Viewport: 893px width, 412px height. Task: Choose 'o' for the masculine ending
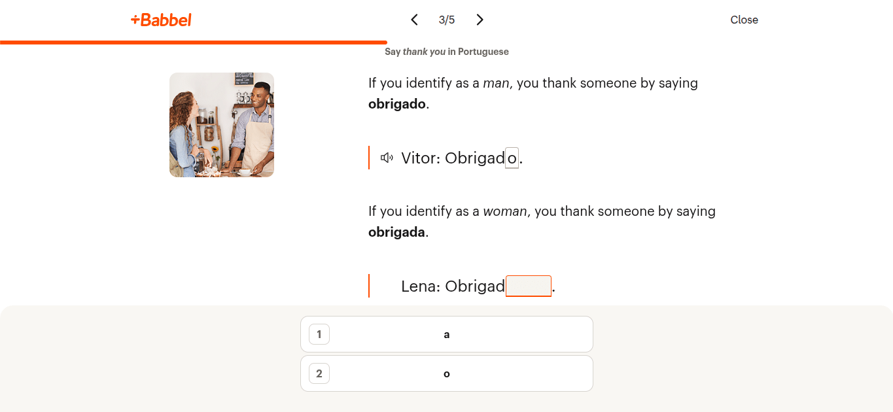tap(446, 373)
